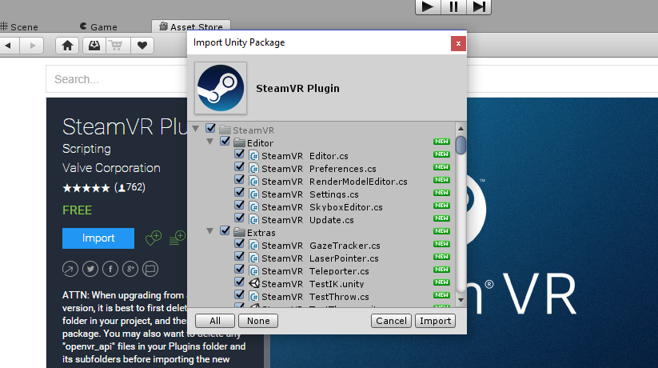Viewport: 658px width, 368px height.
Task: Click the share arrow icon
Action: click(x=70, y=269)
